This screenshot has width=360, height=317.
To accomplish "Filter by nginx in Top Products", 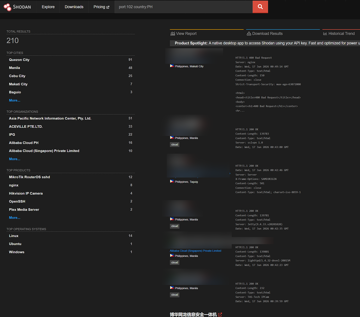I will [14, 185].
